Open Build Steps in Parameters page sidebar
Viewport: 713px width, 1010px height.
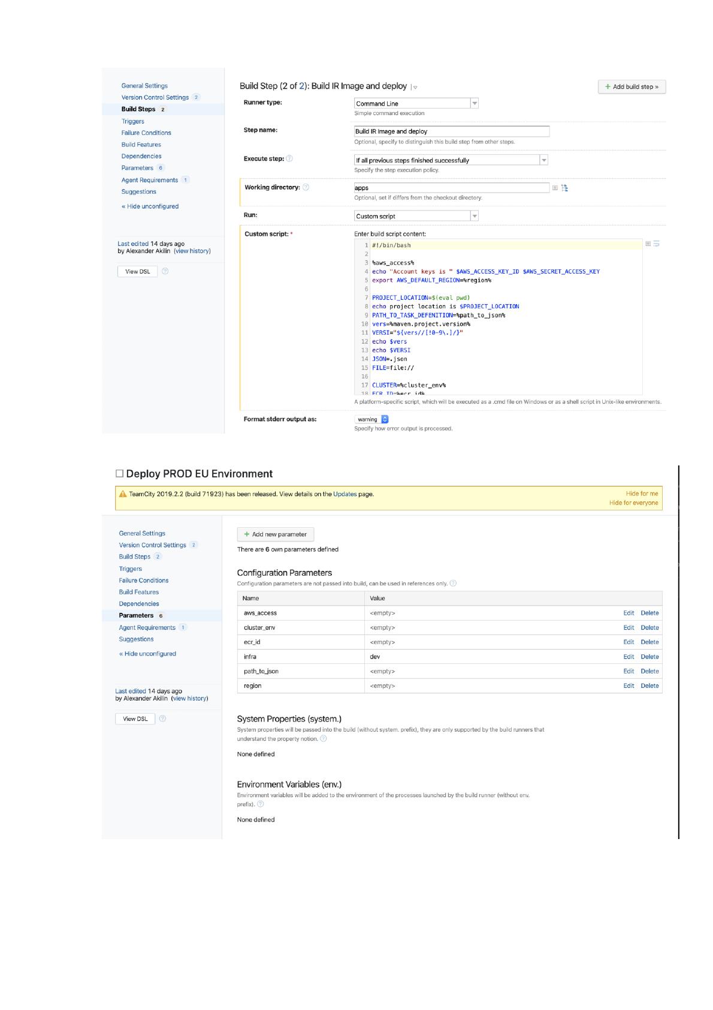click(x=135, y=557)
